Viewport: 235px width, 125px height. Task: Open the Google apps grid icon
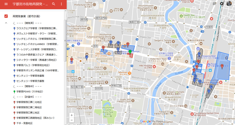coord(214,4)
